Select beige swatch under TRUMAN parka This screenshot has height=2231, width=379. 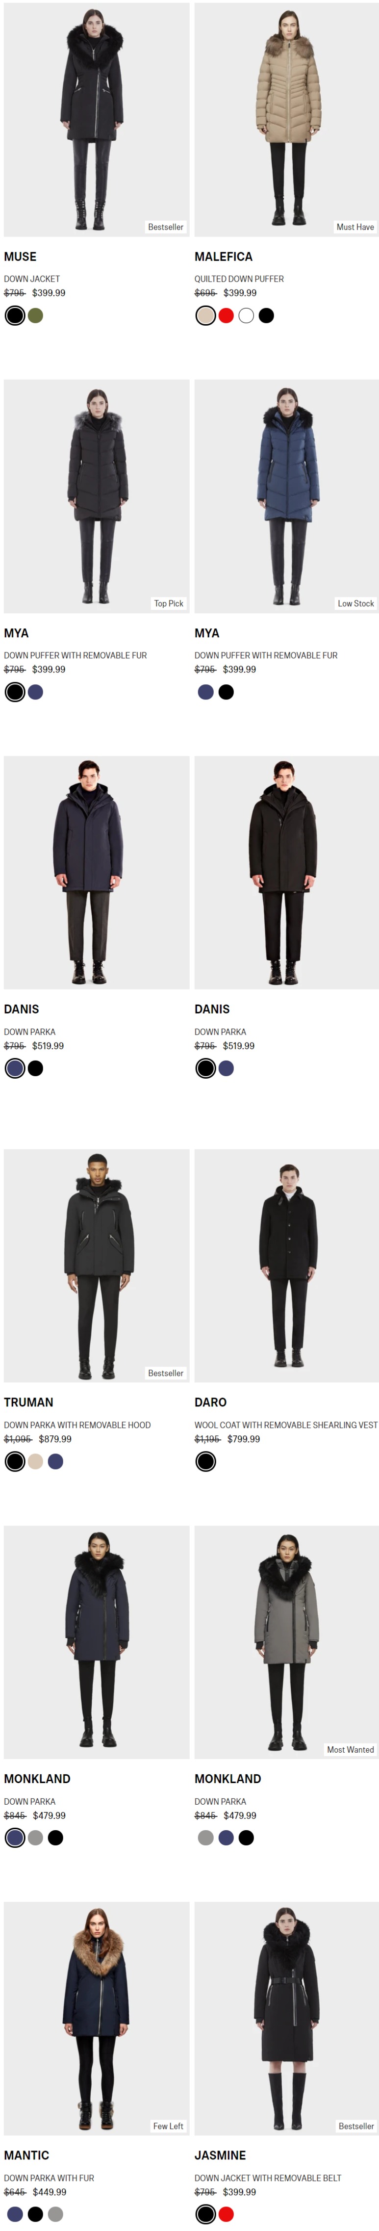[x=35, y=1461]
